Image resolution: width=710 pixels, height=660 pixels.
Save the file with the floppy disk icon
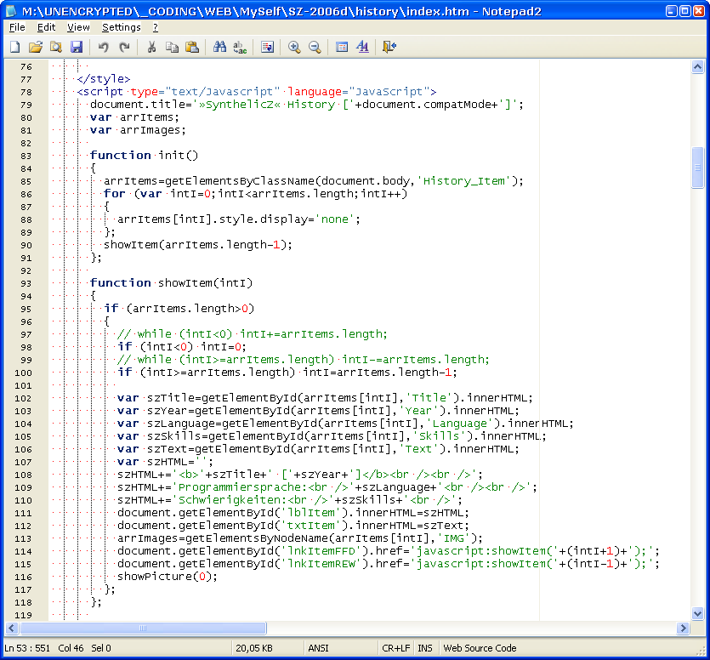[x=77, y=47]
